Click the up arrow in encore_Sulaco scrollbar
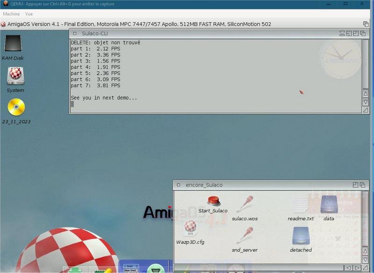 365,252
